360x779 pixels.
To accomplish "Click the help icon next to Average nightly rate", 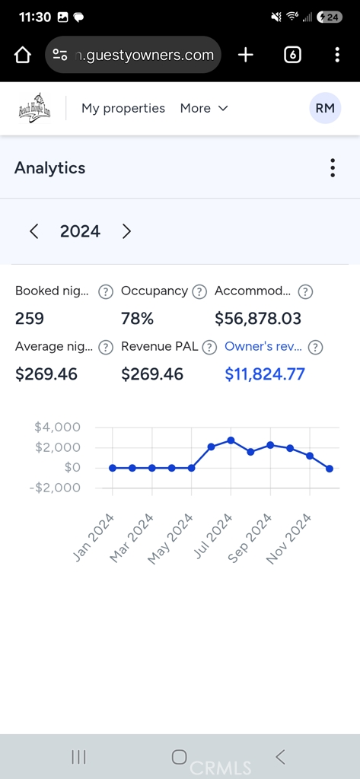I will [106, 347].
